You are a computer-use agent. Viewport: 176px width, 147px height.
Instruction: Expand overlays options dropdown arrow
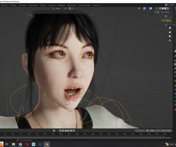click(153, 9)
